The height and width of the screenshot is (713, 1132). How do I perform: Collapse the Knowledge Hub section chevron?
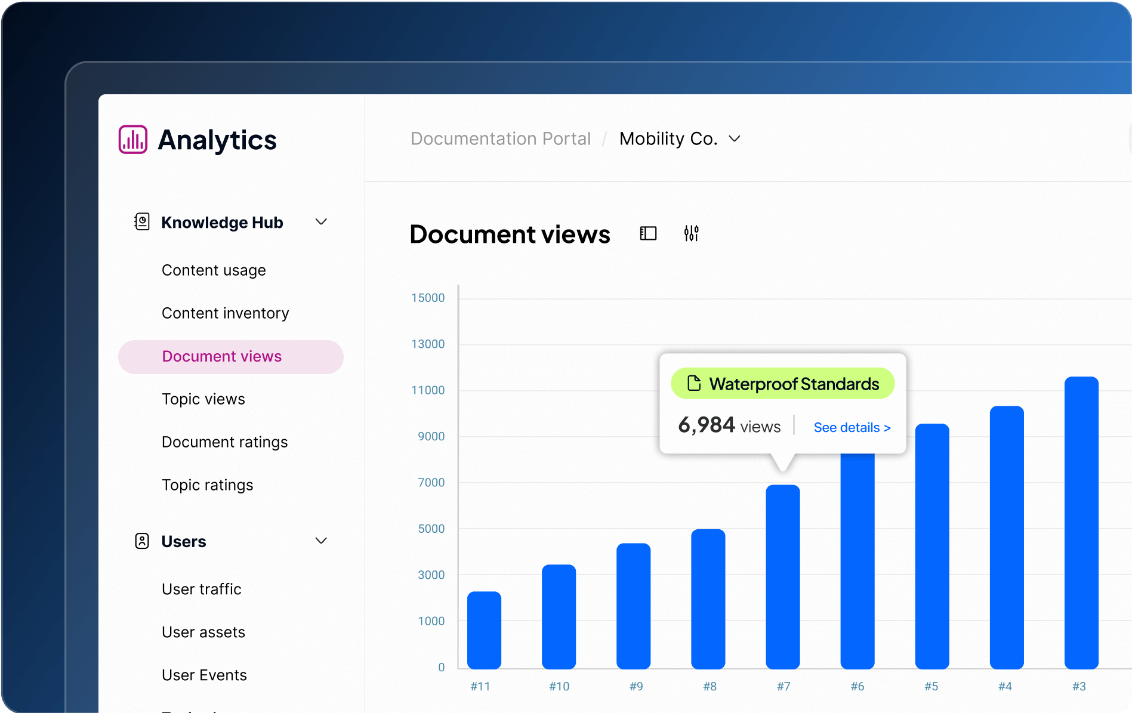(321, 222)
